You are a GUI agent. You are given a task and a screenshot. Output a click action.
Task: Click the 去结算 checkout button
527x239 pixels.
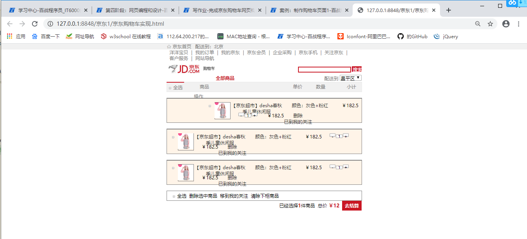[x=352, y=206]
